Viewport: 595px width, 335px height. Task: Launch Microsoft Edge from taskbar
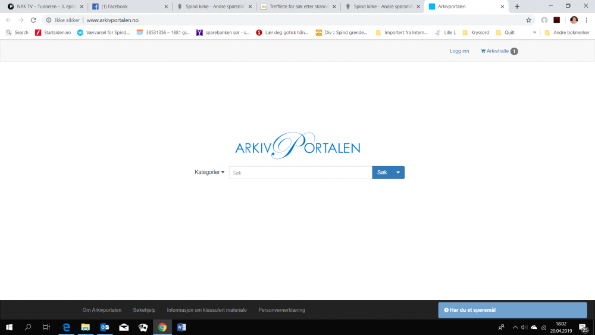[67, 327]
